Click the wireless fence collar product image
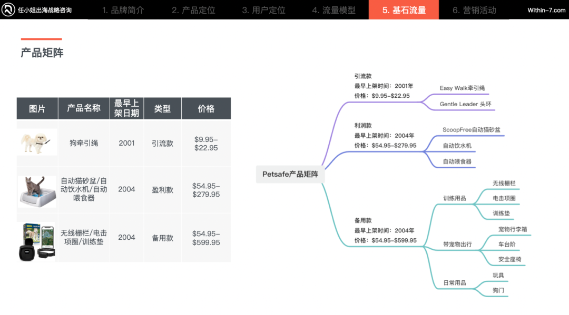Image resolution: width=569 pixels, height=315 pixels. pos(37,241)
